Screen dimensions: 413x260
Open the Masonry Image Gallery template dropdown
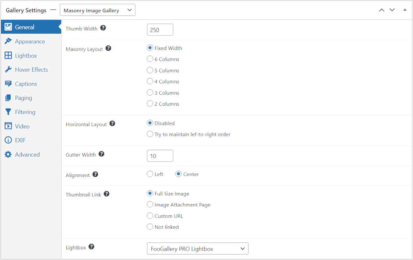tap(97, 10)
